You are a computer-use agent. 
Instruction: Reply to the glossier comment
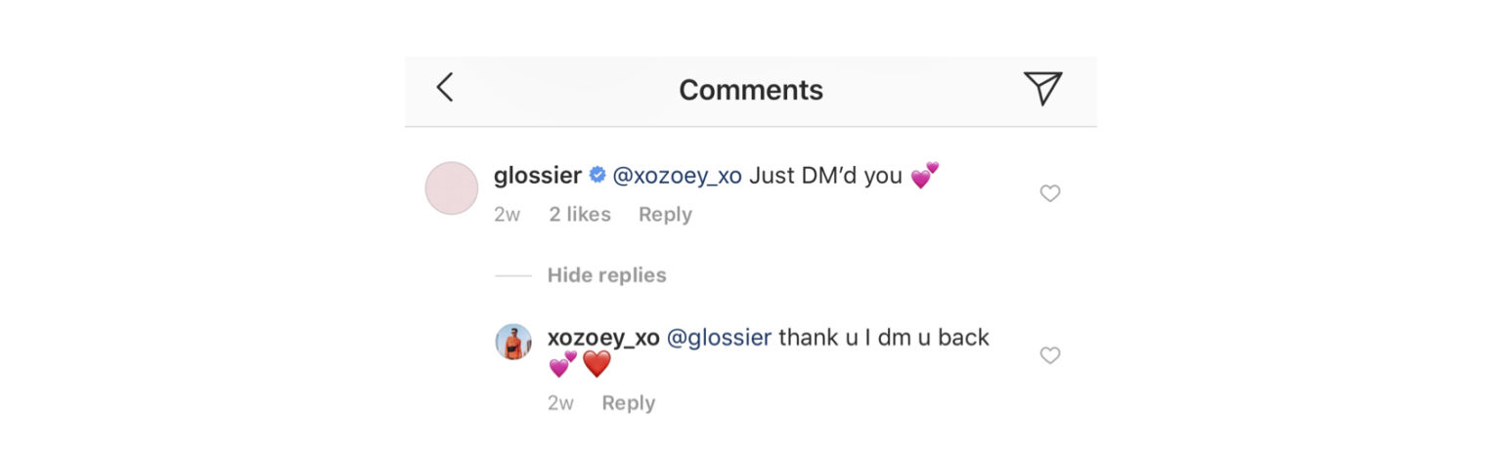click(x=665, y=215)
